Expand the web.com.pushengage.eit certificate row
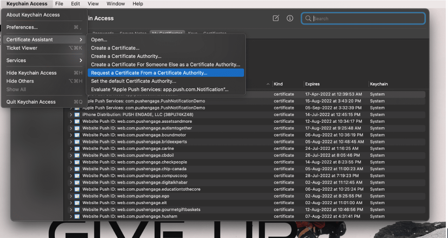448x238 pixels. [71, 203]
